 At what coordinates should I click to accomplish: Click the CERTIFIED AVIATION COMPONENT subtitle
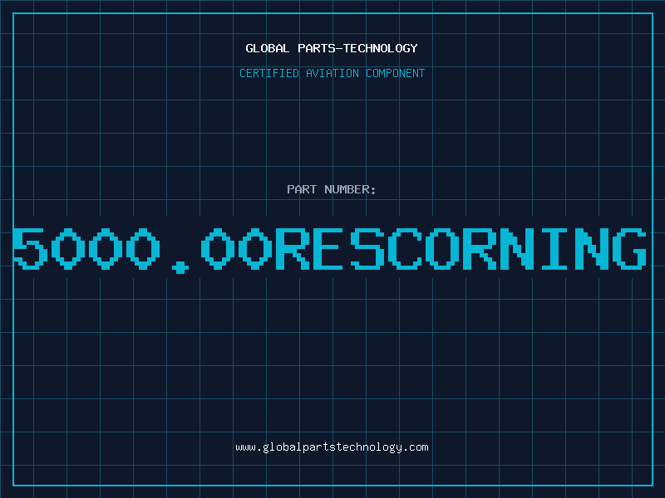(x=332, y=73)
